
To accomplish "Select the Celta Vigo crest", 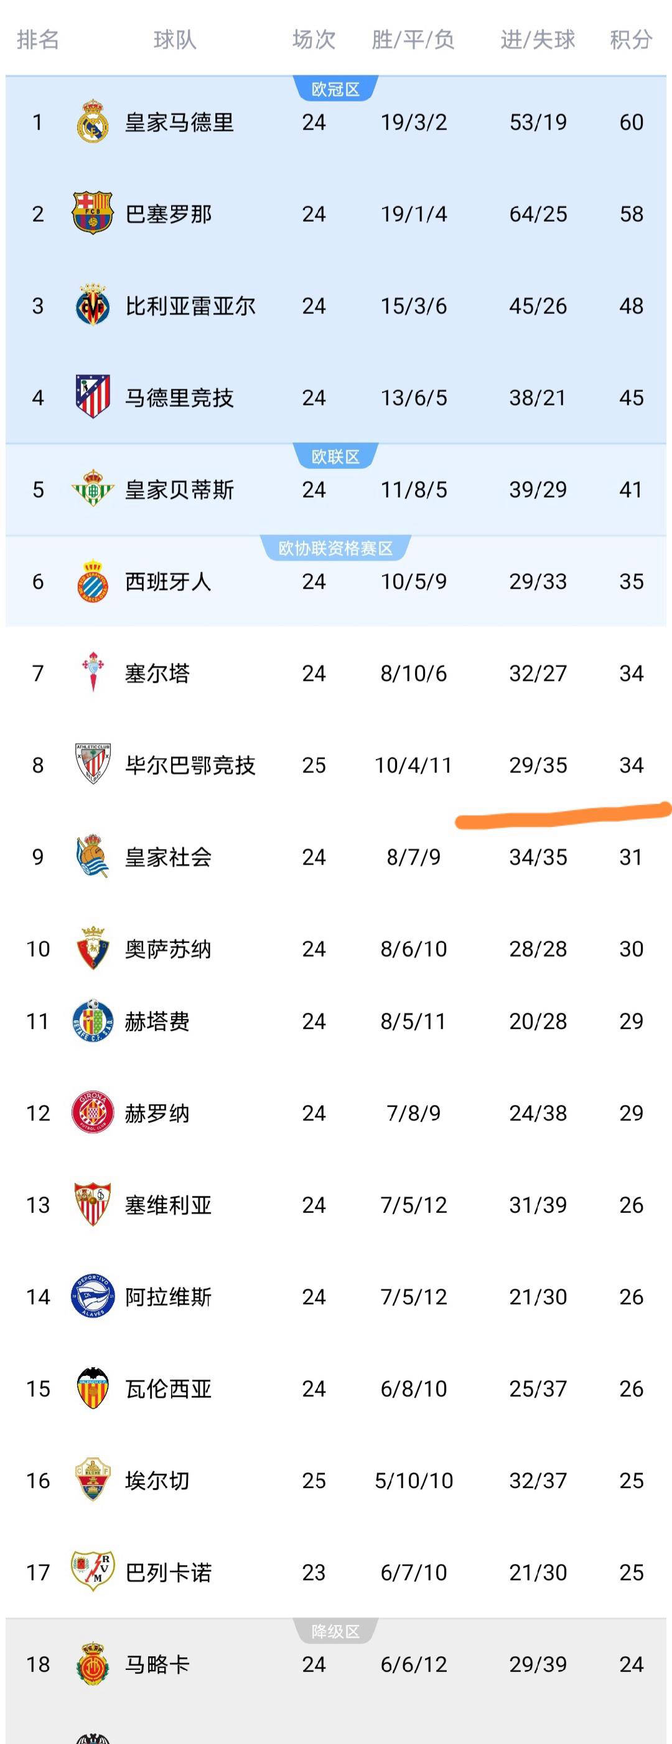I will (93, 672).
